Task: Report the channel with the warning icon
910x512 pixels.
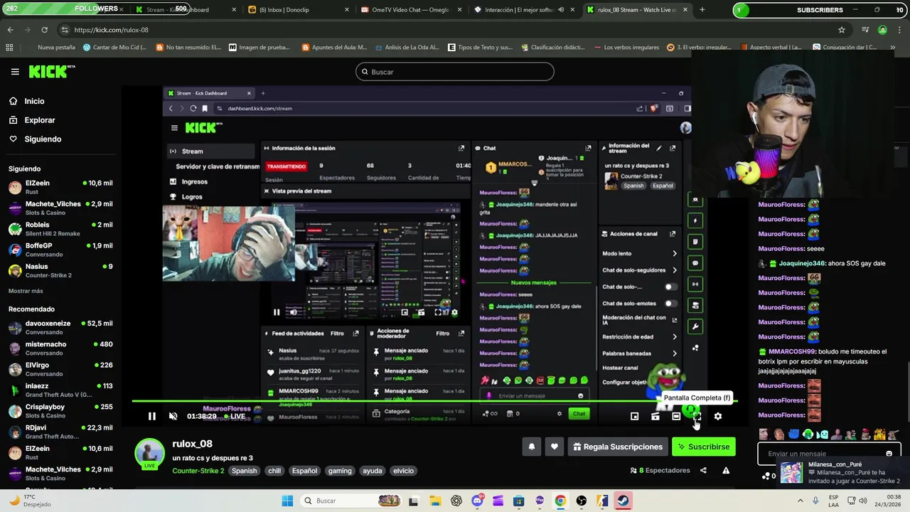Action: (x=726, y=470)
